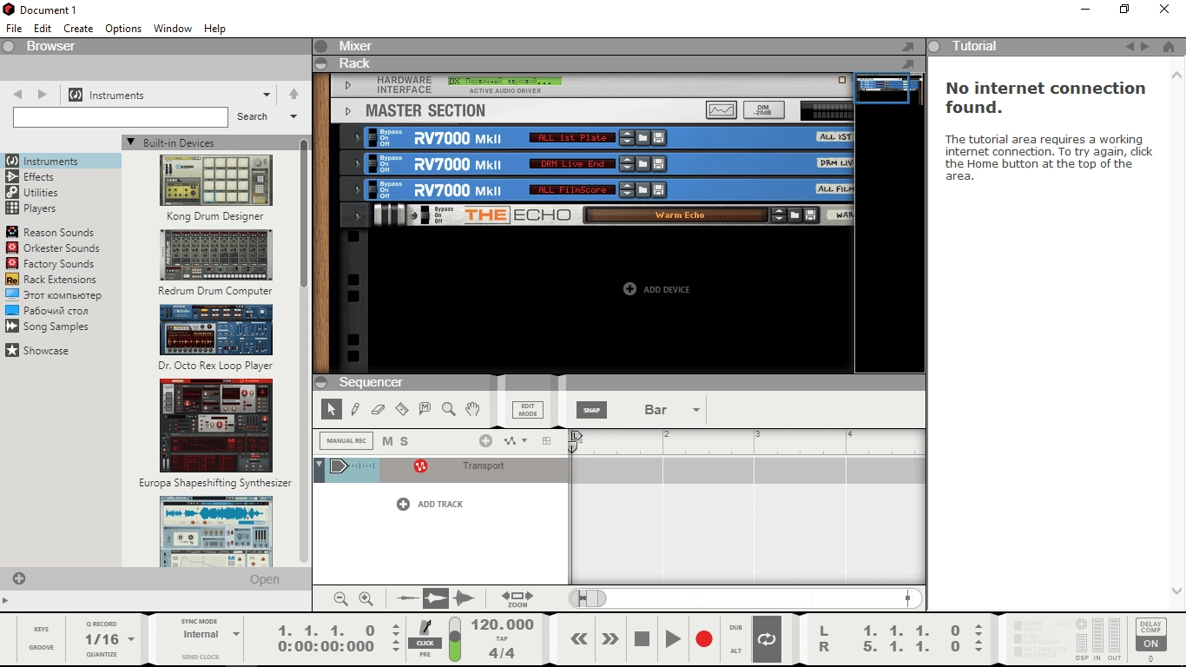
Task: Click the Tutorial home button
Action: coord(1170,47)
